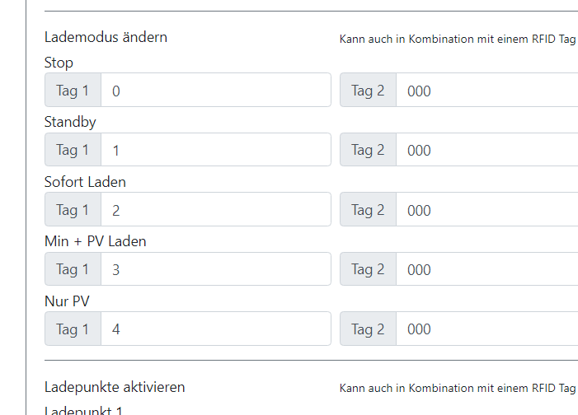Click the Tag 1 prefix label under Nur PV

73,329
